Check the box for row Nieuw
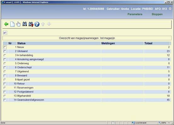 tap(5, 47)
